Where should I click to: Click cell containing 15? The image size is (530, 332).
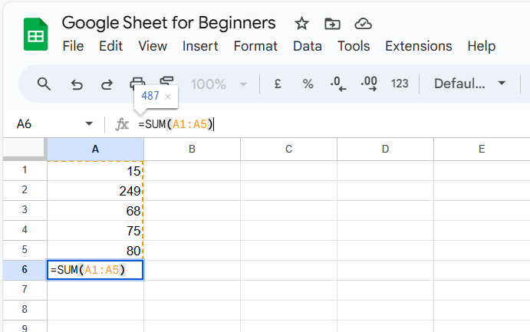95,170
